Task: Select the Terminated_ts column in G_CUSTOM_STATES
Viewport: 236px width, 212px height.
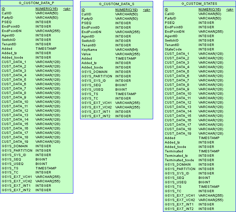Action: coord(176,156)
